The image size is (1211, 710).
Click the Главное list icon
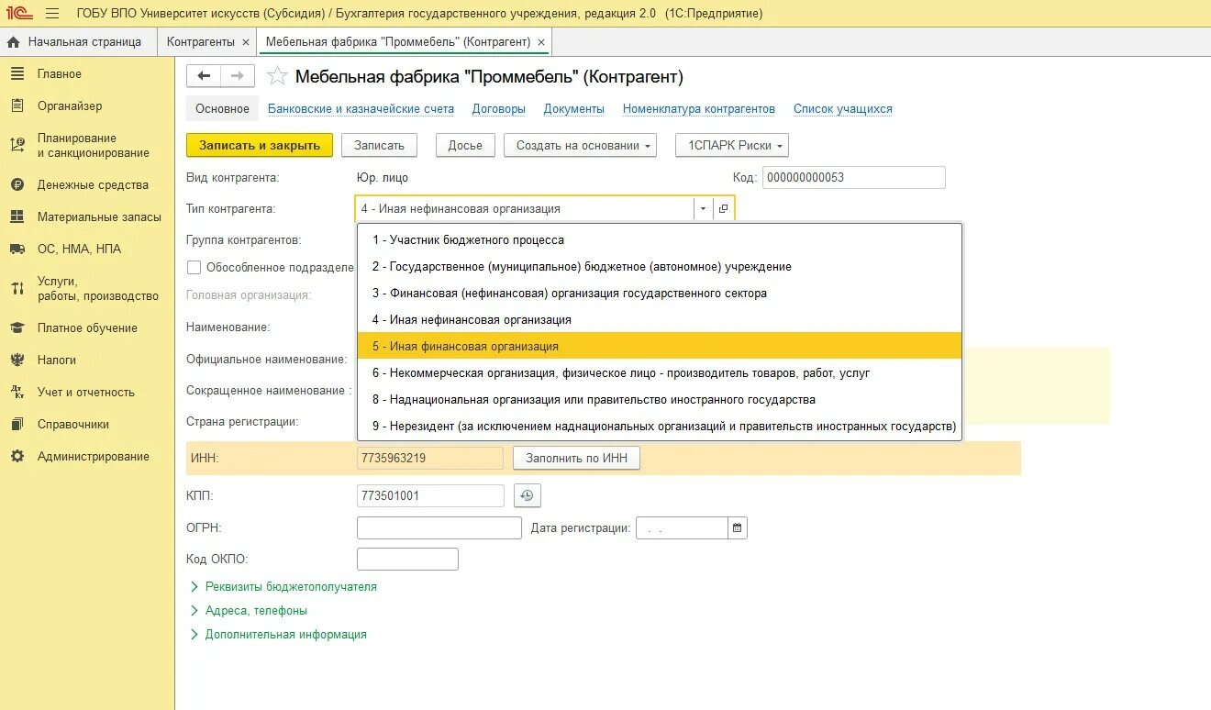[x=17, y=74]
